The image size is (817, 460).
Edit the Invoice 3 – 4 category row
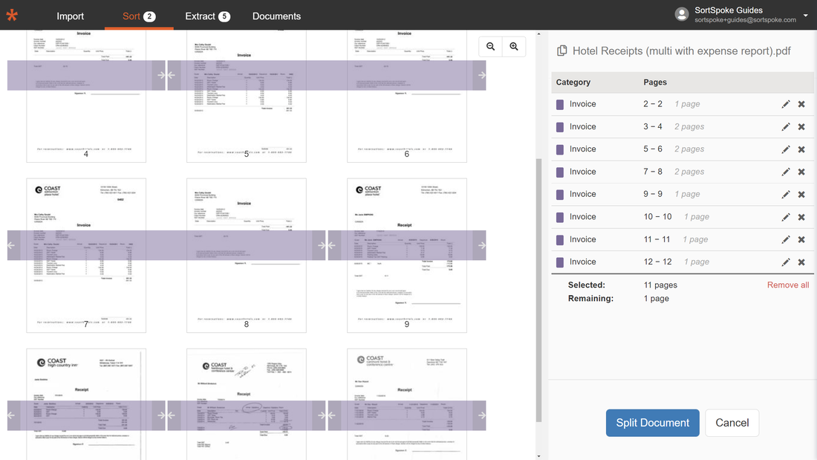[x=785, y=127]
